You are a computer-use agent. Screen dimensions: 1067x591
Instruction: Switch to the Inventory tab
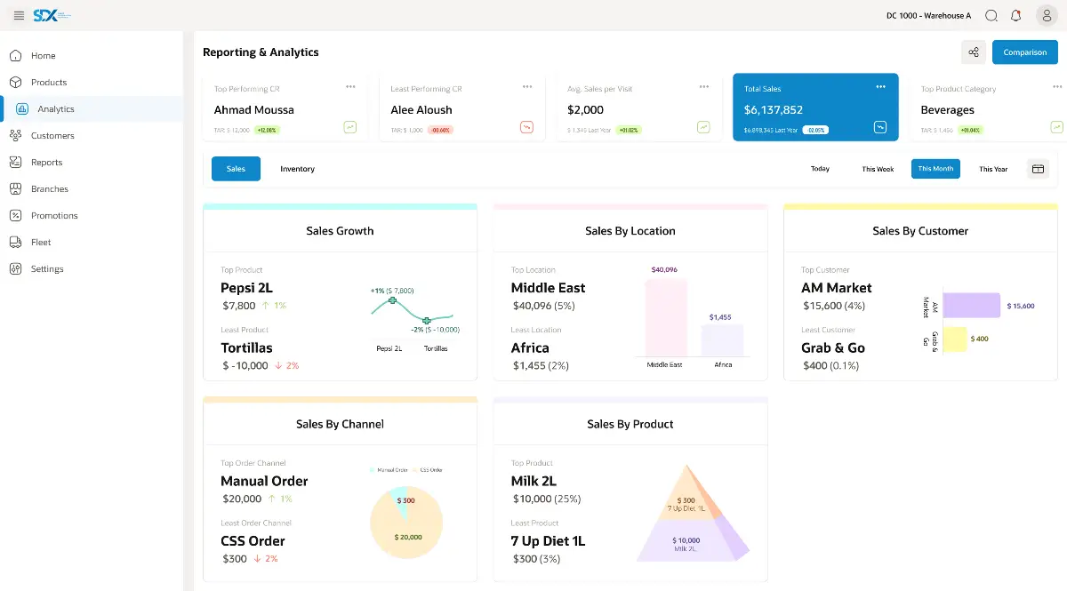[297, 169]
